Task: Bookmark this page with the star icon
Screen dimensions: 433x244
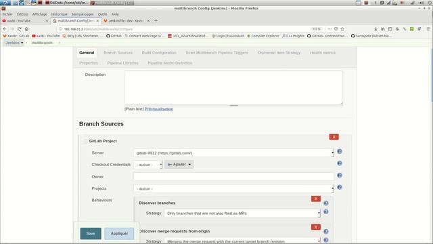Action: click(x=342, y=28)
